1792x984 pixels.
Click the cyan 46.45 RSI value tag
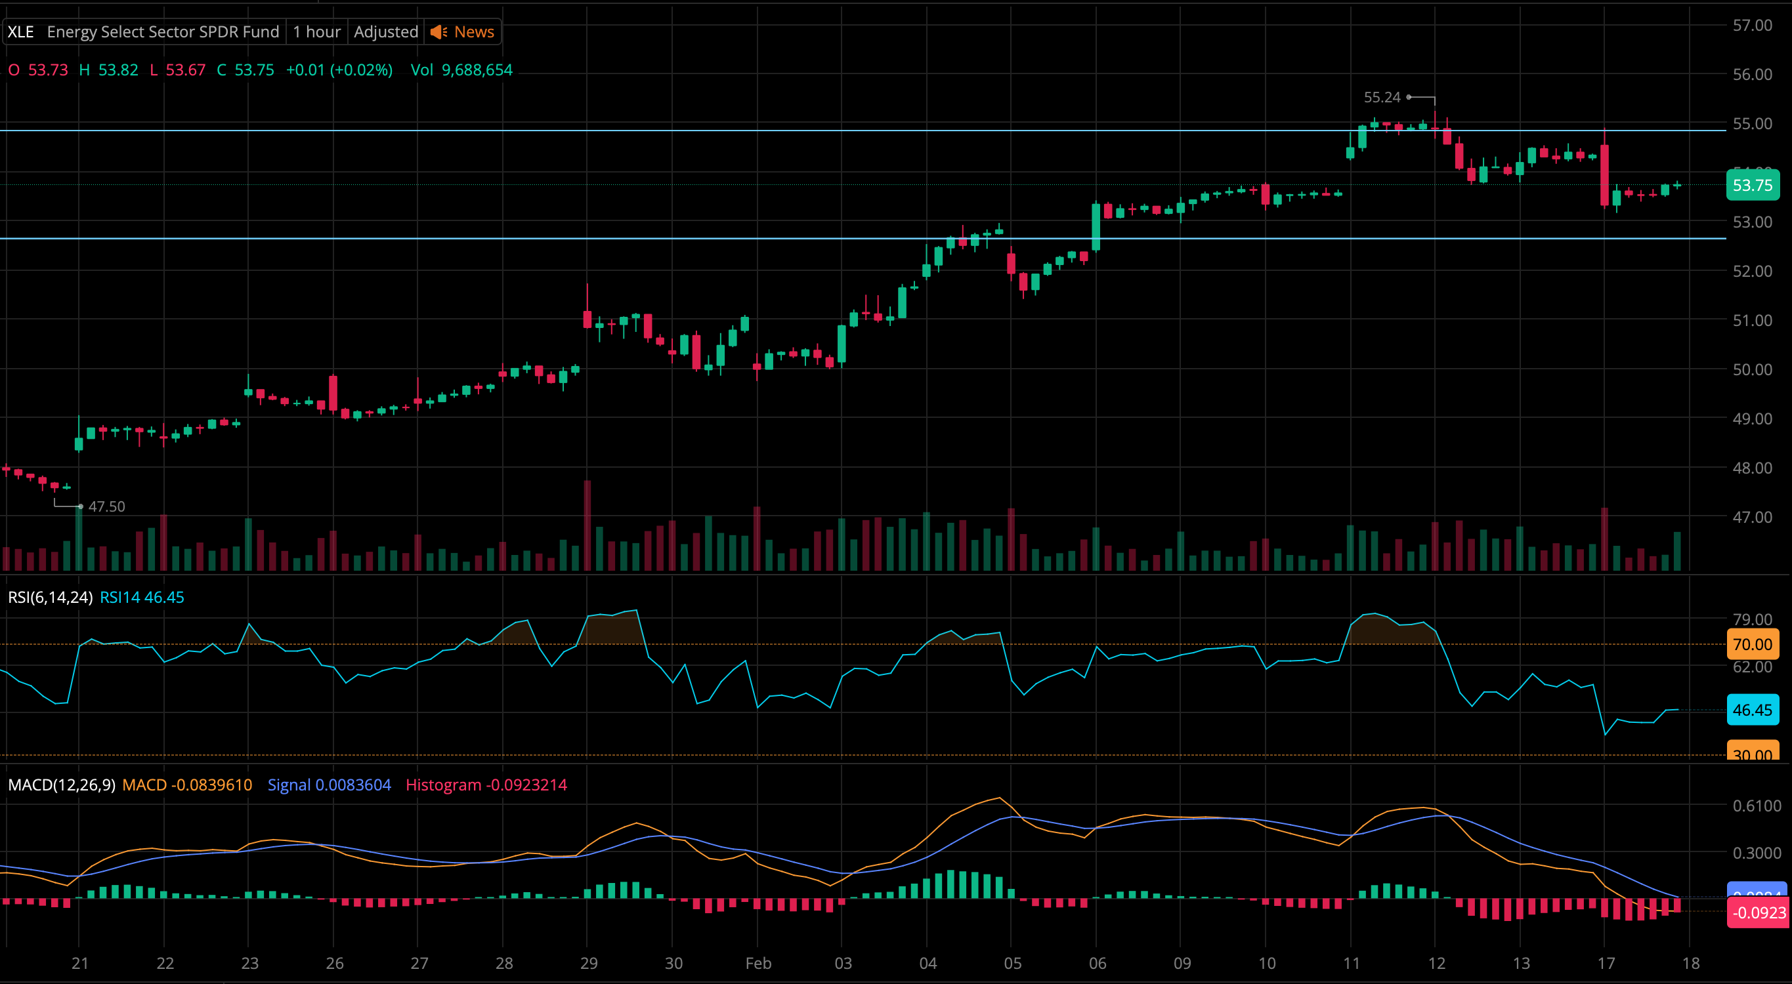pyautogui.click(x=1752, y=710)
